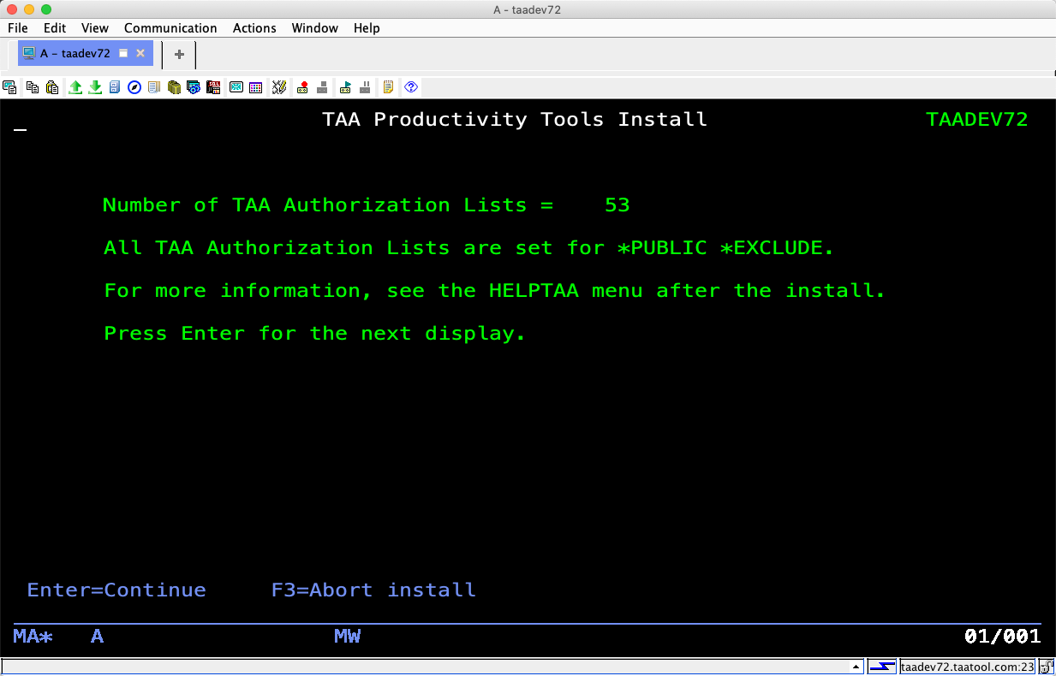Click the F3=Abort install hotspot text

tap(373, 590)
